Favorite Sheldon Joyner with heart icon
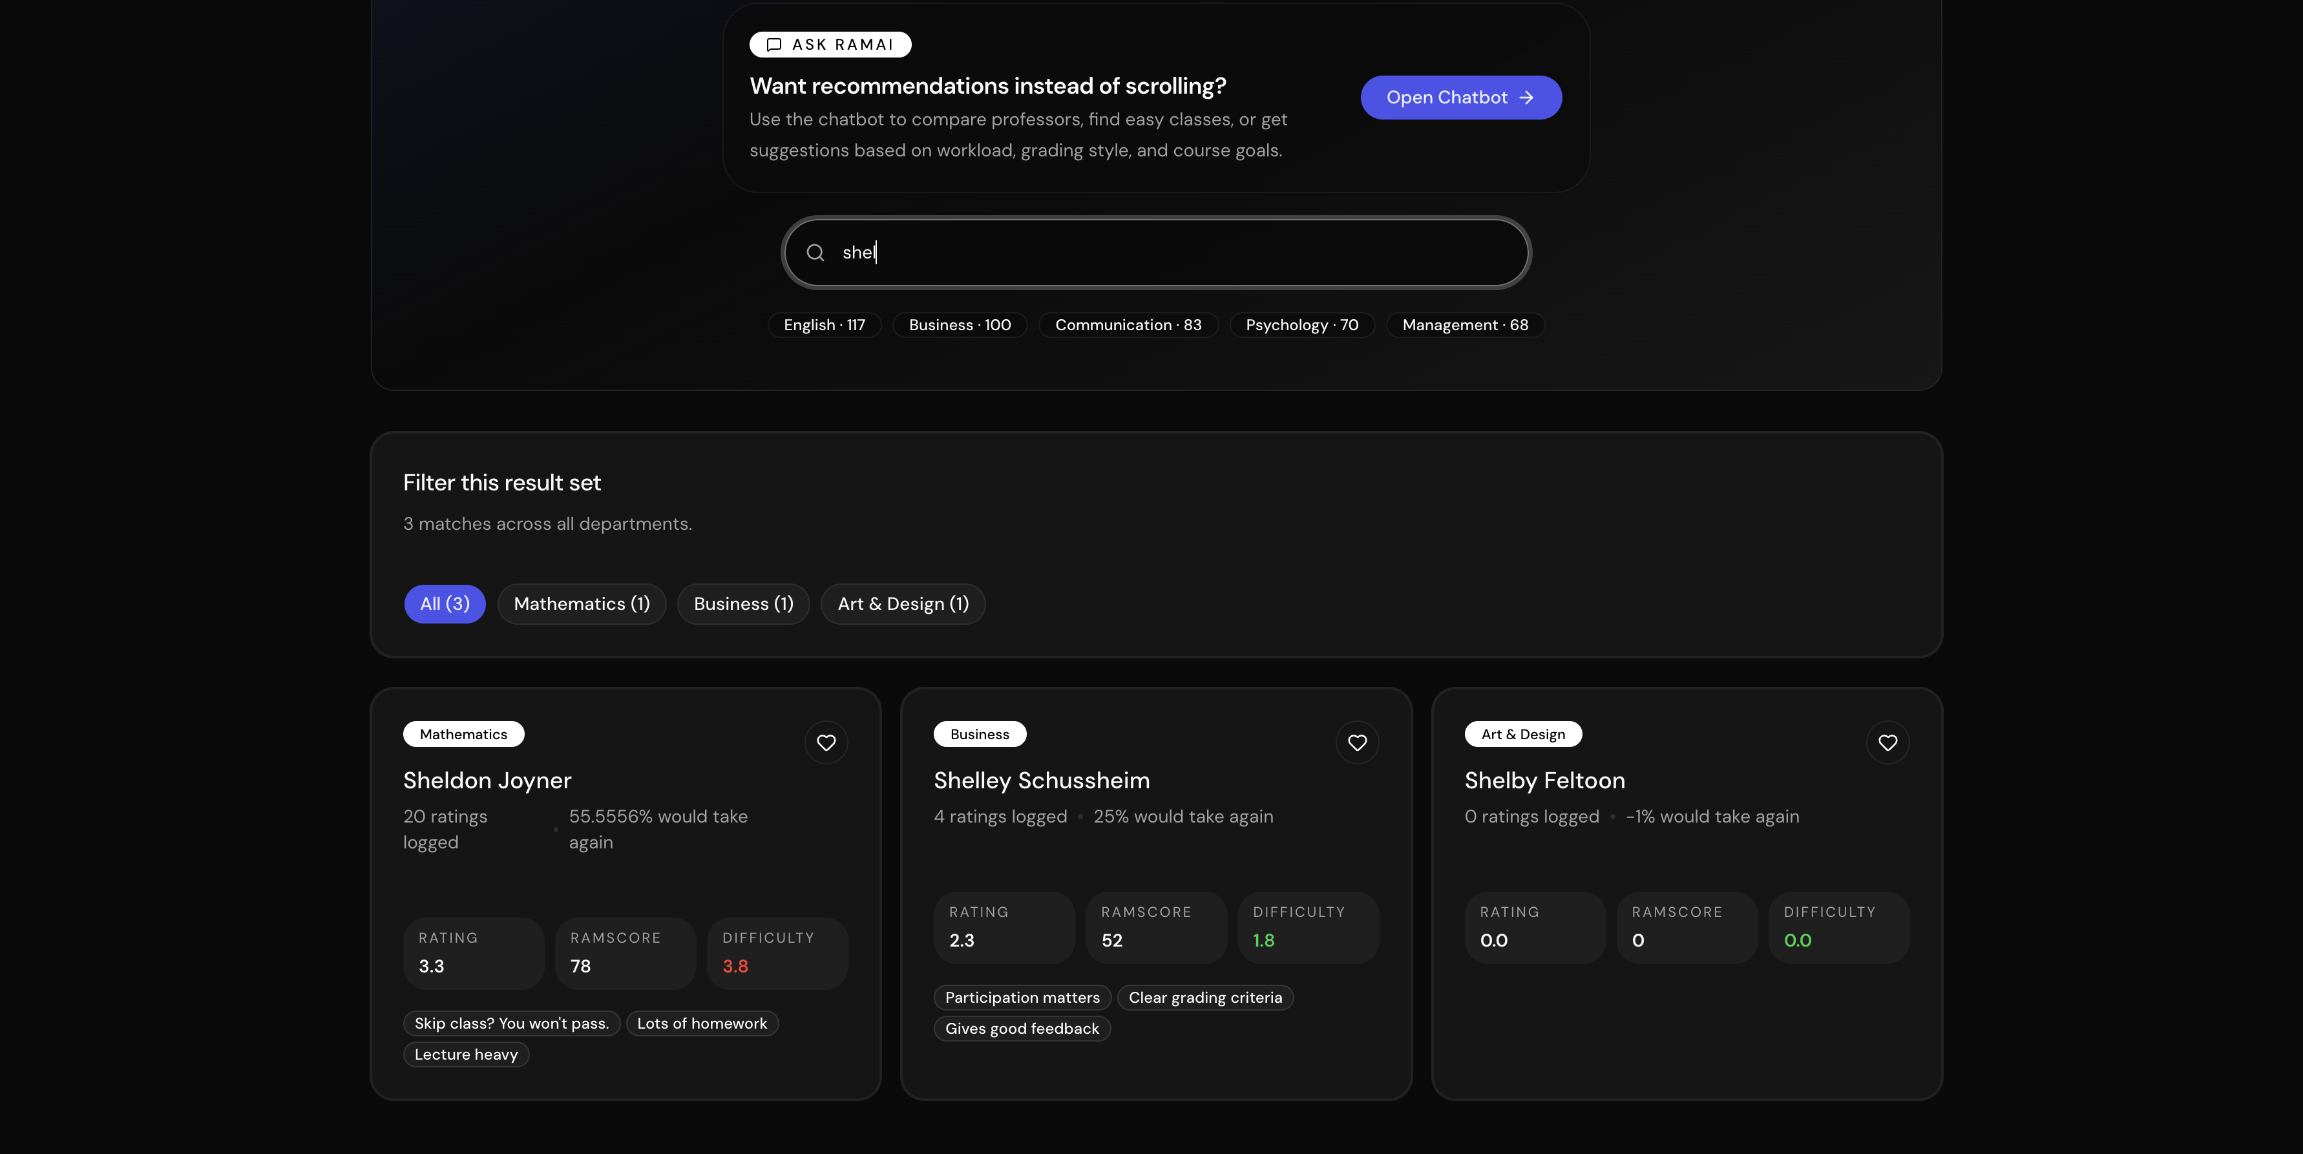 (826, 743)
